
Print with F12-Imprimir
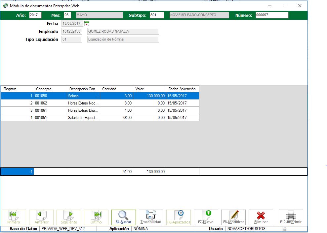[x=291, y=217]
